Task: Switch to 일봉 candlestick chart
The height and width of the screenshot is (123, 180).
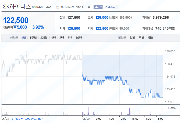Action: (132, 38)
